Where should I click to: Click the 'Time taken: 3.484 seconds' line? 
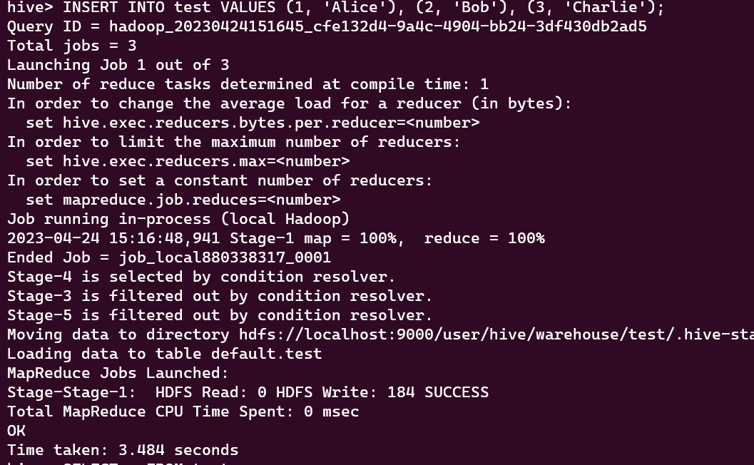[x=123, y=451]
